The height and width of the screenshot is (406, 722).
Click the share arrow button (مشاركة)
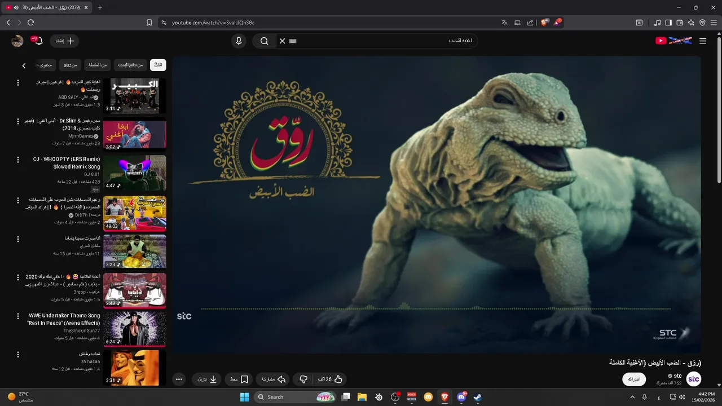click(273, 379)
